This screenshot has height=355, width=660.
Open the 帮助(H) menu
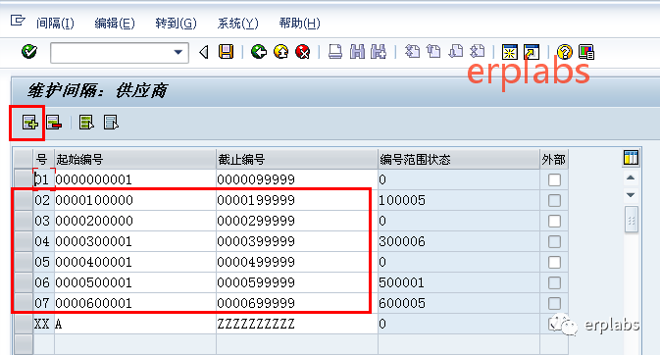pyautogui.click(x=299, y=23)
